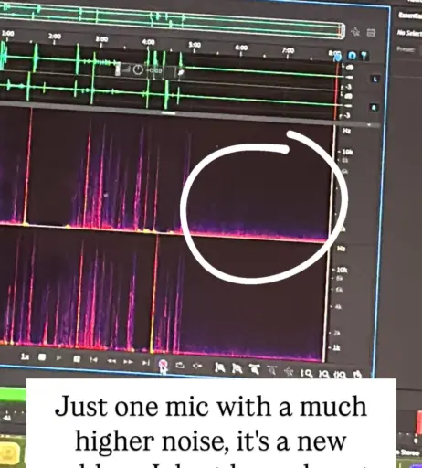Viewport: 422px width, 468px height.
Task: Click the last zoom icon at far right
Action: 358,375
